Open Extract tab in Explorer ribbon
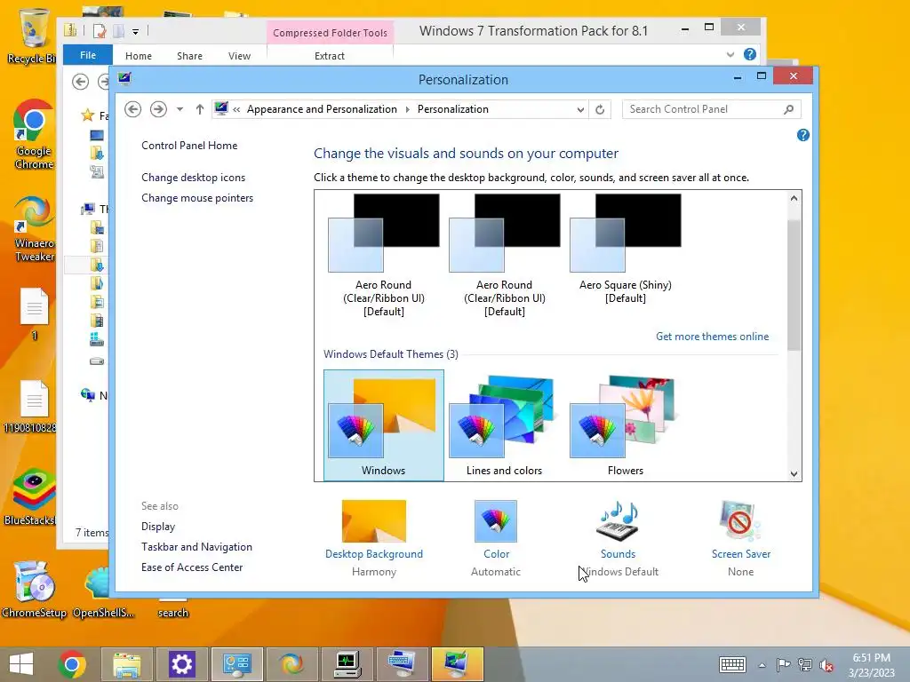This screenshot has width=910, height=682. (330, 56)
